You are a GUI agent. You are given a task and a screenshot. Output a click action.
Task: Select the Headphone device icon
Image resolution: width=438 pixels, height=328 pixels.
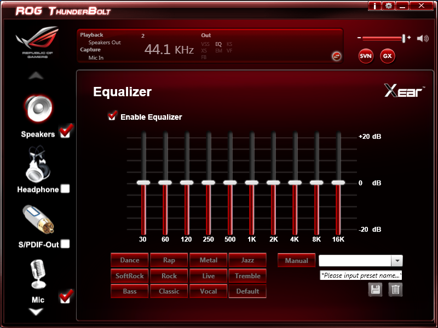(38, 164)
